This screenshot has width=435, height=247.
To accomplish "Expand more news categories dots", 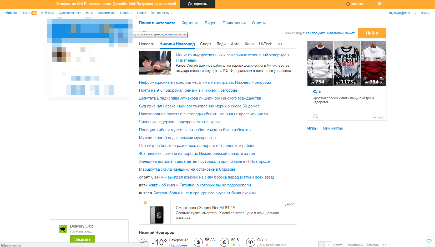I will click(x=280, y=44).
